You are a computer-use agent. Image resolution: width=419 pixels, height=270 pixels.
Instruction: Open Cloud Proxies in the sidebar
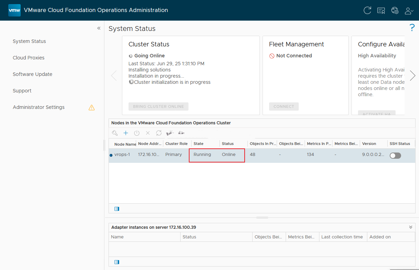coord(29,58)
